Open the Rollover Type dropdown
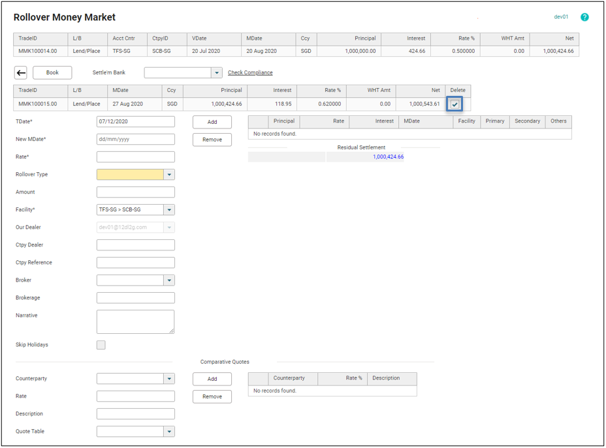 pyautogui.click(x=169, y=175)
